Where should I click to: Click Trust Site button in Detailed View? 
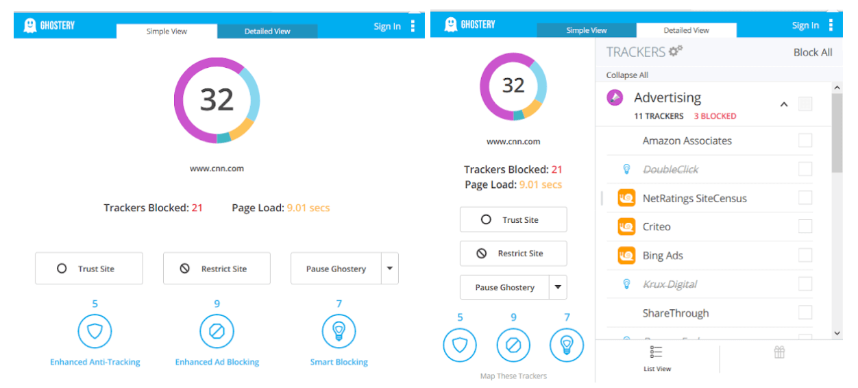coord(513,219)
